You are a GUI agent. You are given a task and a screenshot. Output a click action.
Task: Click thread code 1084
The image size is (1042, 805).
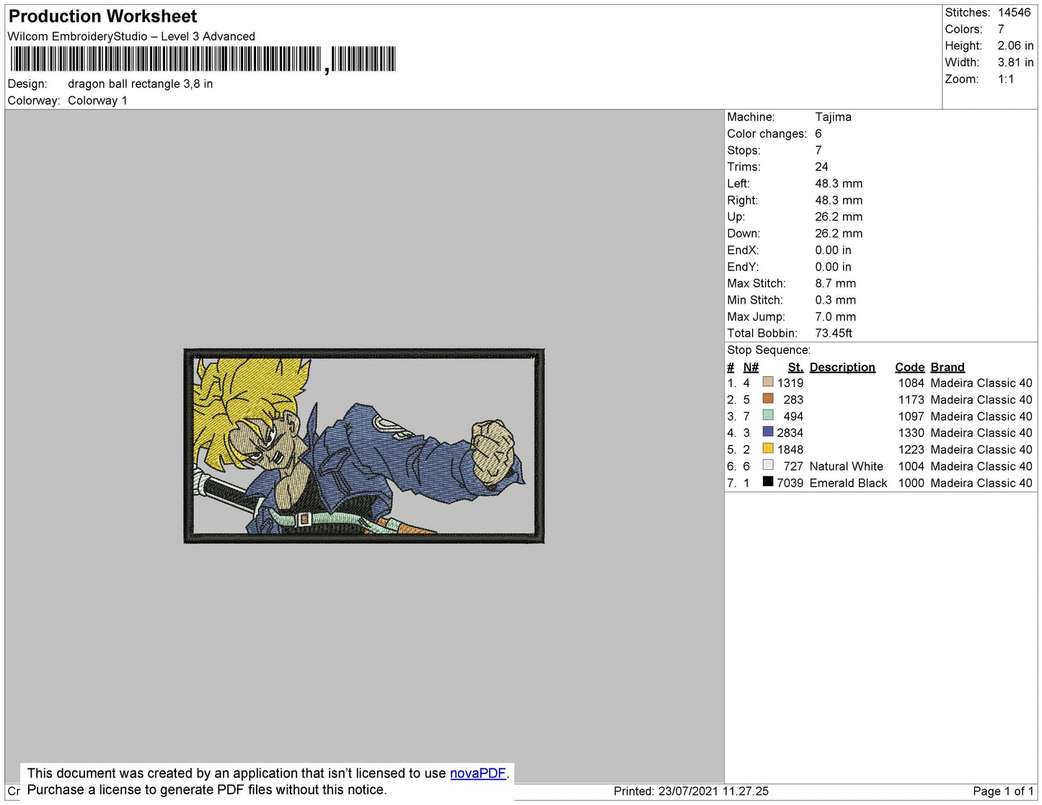(x=911, y=383)
